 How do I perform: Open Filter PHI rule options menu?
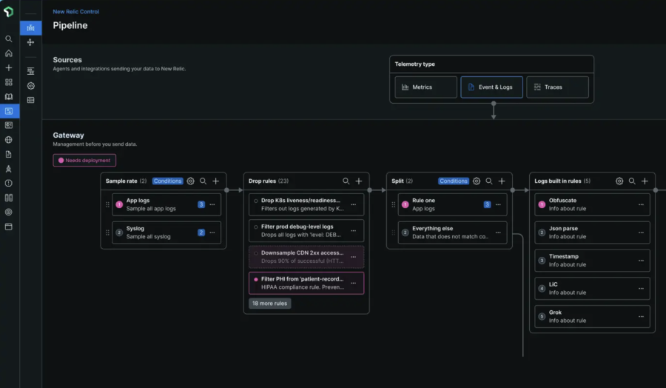click(x=354, y=283)
